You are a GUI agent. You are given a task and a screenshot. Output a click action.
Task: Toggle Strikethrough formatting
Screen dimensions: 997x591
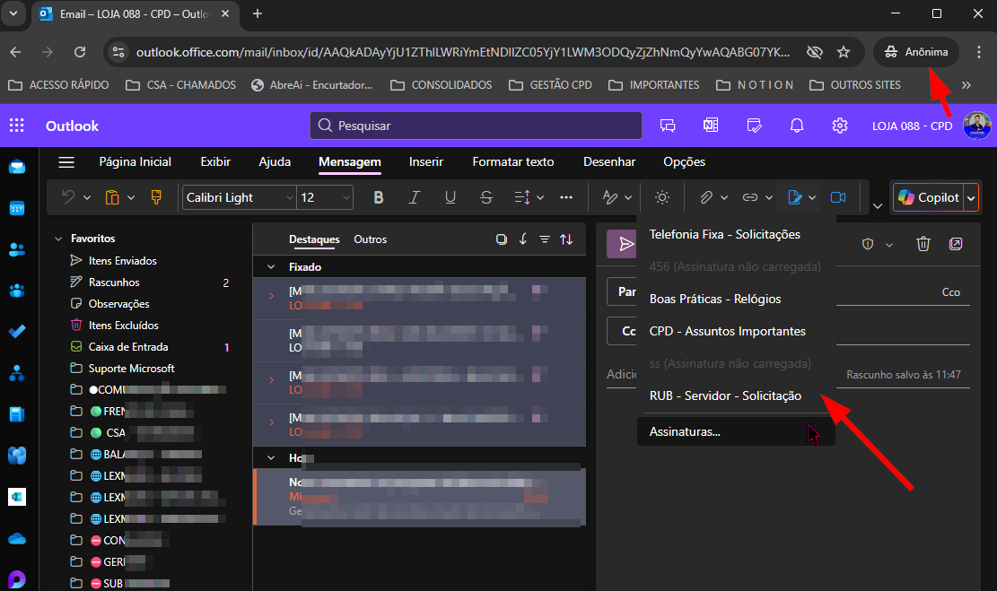(486, 197)
